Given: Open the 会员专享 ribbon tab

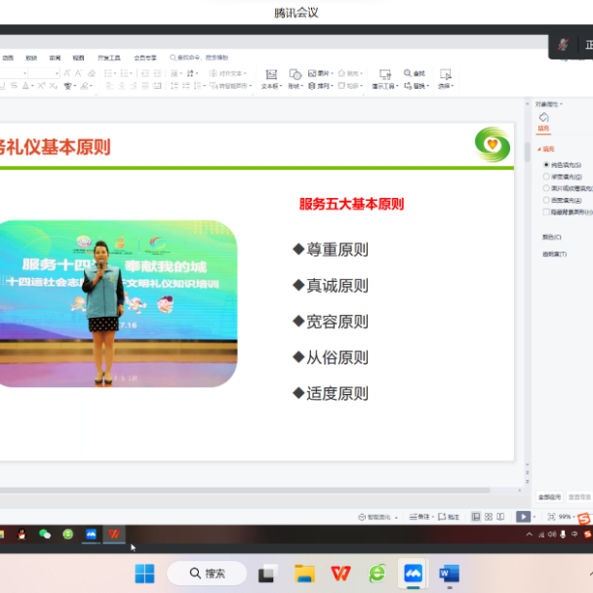Looking at the screenshot, I should click(144, 58).
